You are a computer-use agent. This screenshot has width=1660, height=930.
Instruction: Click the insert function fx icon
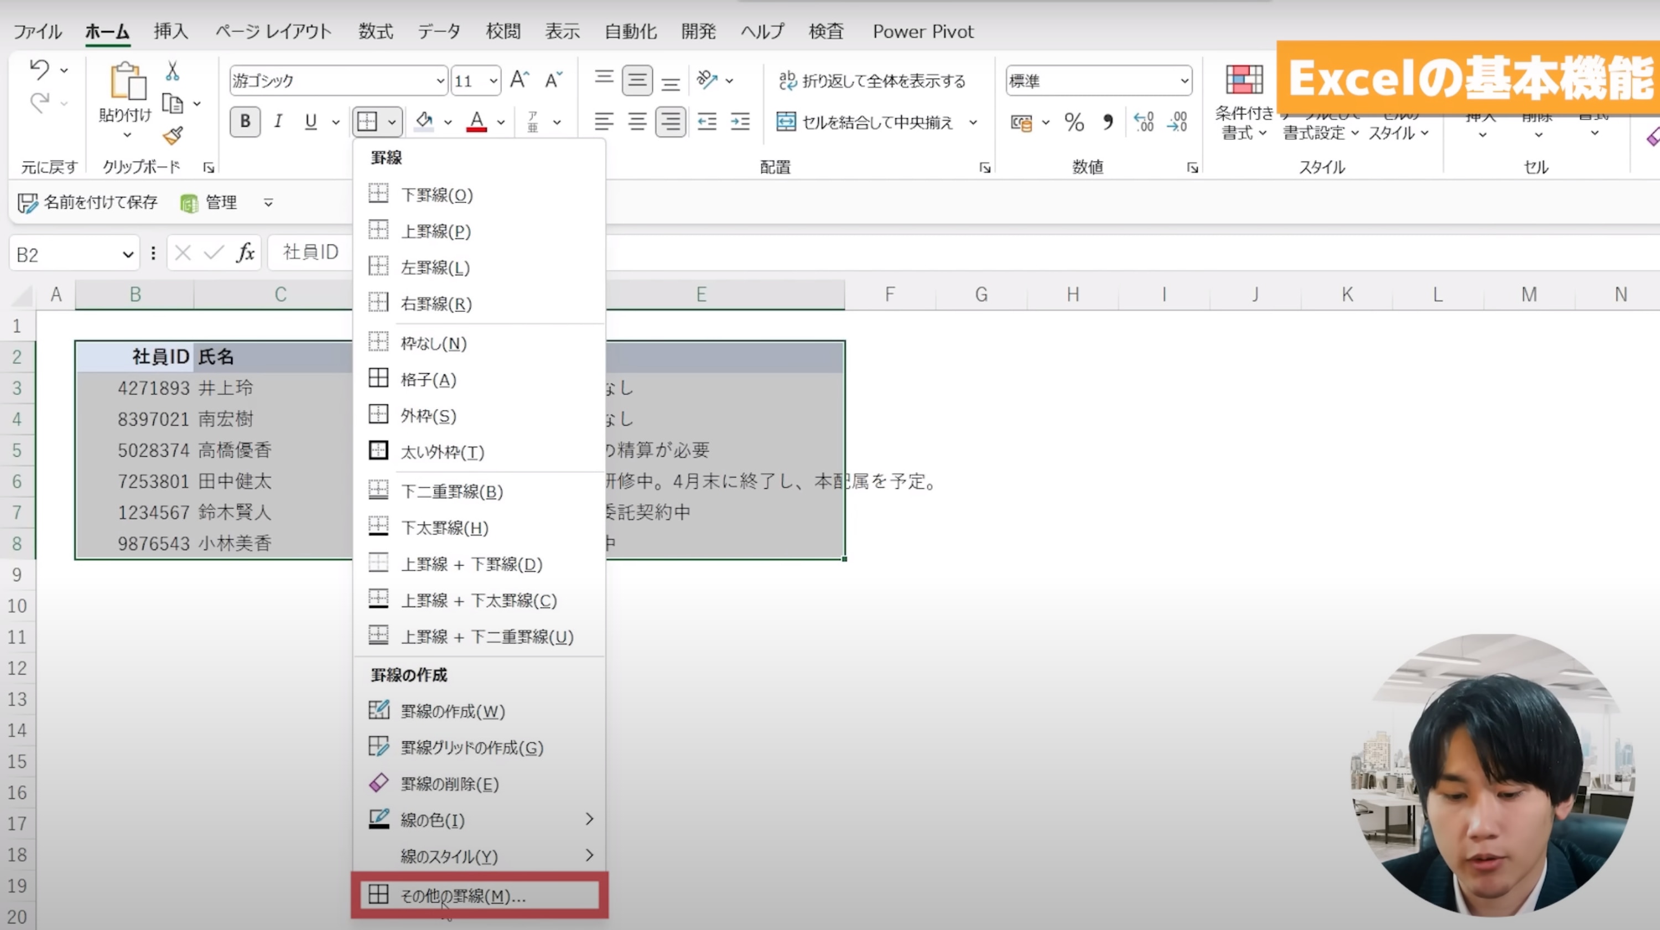(246, 253)
